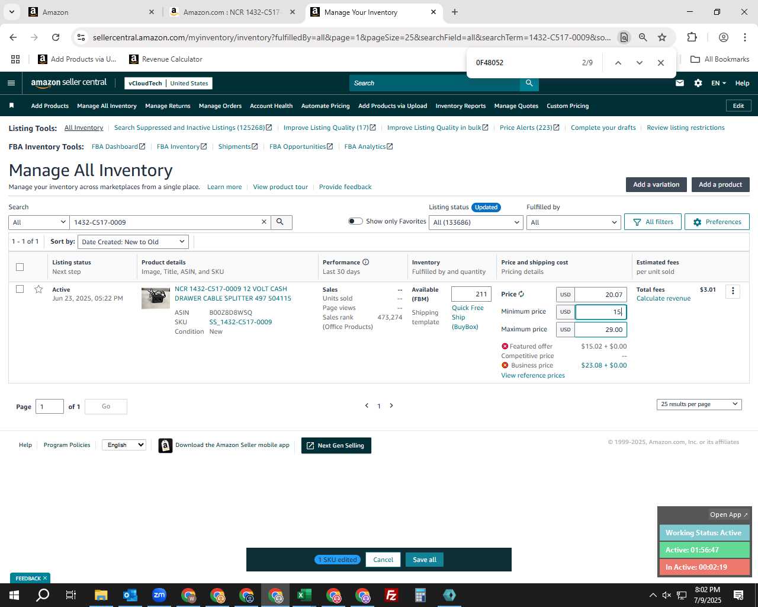Close the find-in-page bar
Viewport: 758px width, 607px height.
(x=661, y=63)
